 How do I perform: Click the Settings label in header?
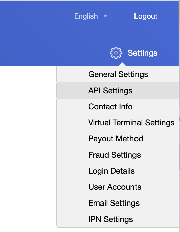click(x=142, y=53)
